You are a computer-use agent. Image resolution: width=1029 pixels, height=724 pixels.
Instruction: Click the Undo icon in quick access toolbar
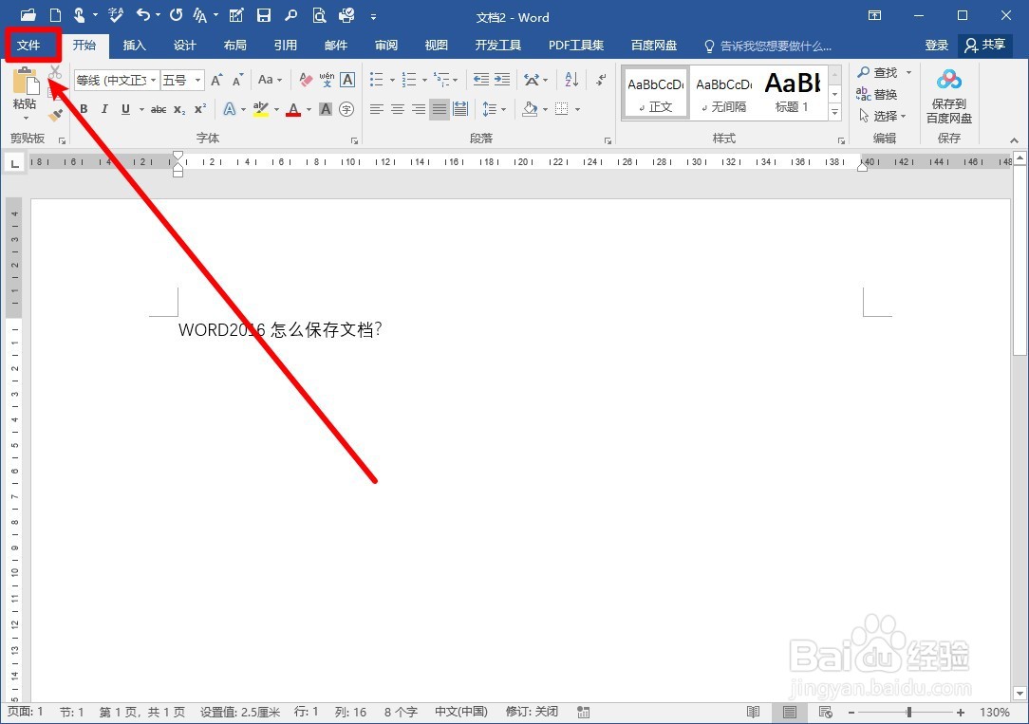coord(143,15)
